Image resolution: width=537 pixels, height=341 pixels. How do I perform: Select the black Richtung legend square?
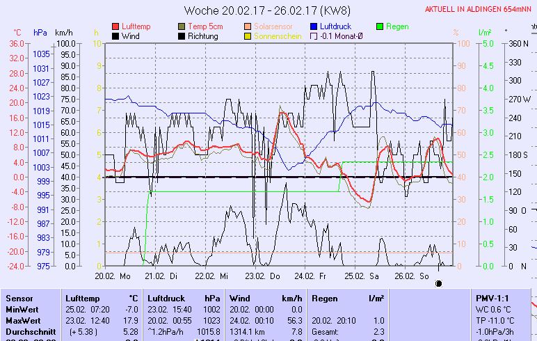(x=182, y=36)
